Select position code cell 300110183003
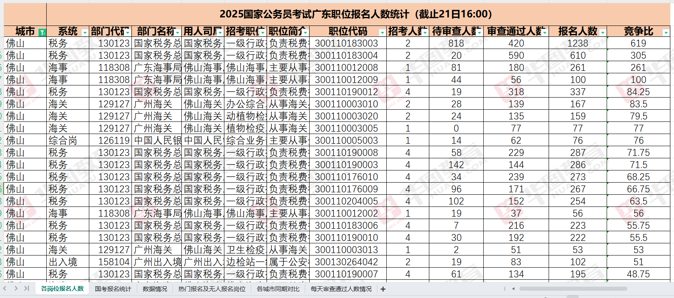 348,43
